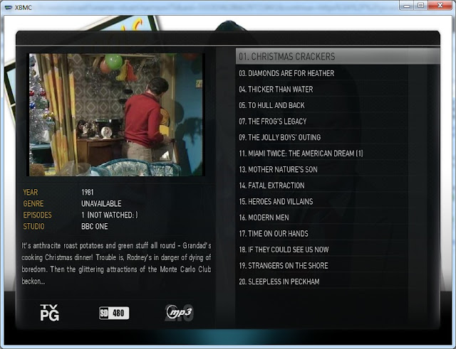Open the Christmas Crackers episode thumbnail
Image resolution: width=456 pixels, height=349 pixels.
(x=115, y=114)
